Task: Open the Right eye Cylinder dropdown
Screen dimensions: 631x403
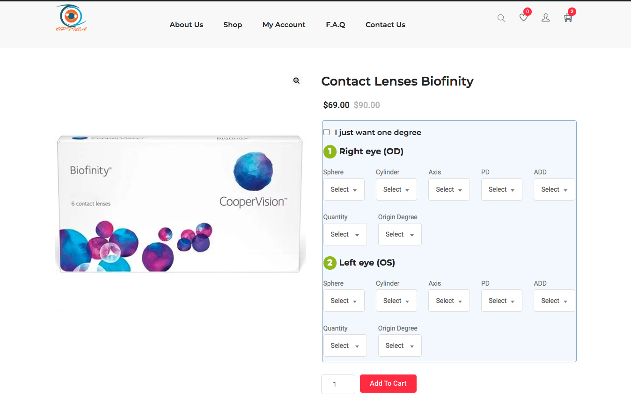Action: tap(396, 189)
